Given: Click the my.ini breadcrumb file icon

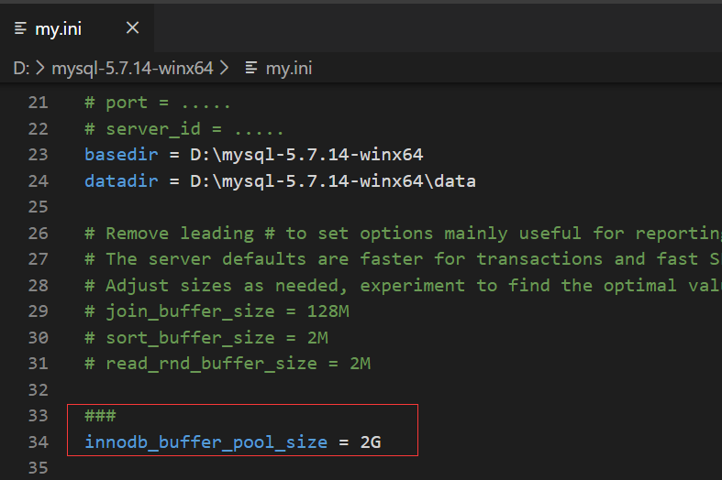Looking at the screenshot, I should pos(251,69).
